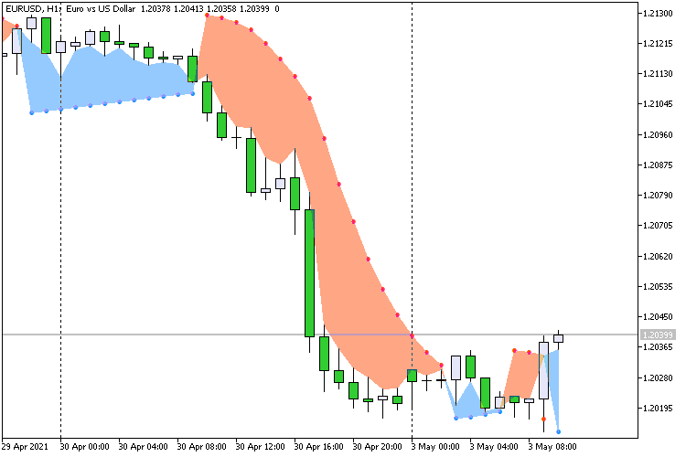Select the last white candle on the chart
Viewport: 686px width, 457px height.
pos(558,338)
